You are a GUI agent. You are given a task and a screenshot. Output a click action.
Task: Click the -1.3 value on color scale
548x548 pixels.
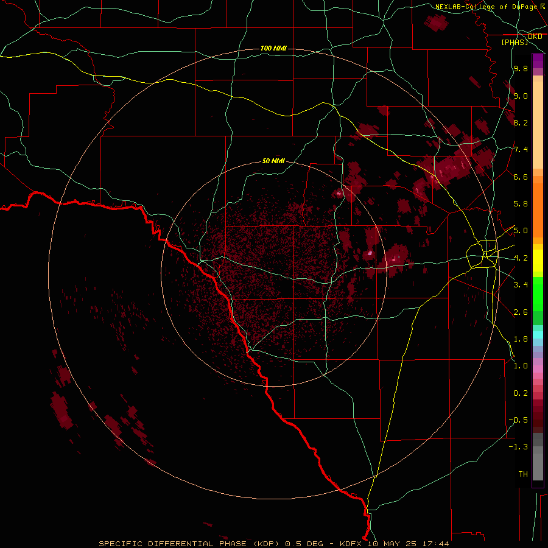518,447
